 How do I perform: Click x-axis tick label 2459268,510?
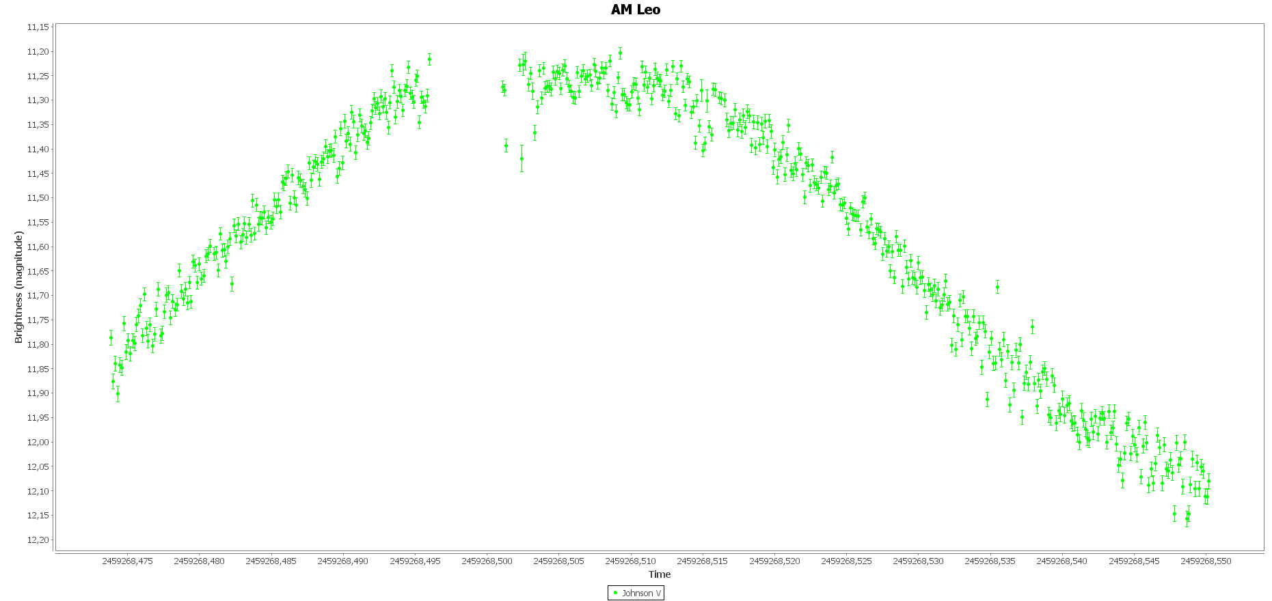click(631, 561)
